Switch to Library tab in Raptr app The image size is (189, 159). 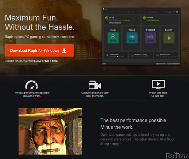tap(119, 12)
